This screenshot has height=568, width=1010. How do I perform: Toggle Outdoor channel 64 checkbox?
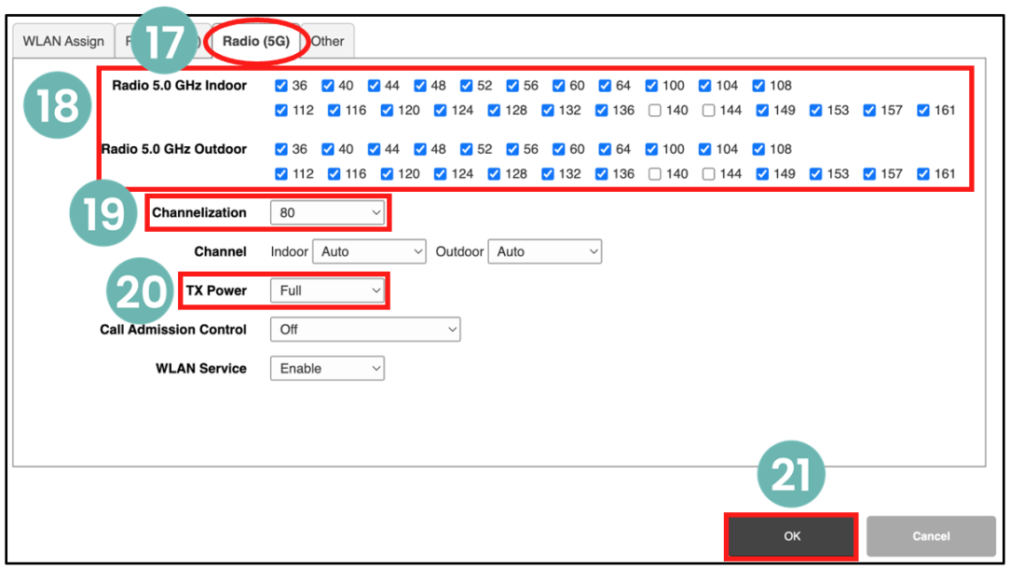pos(605,149)
